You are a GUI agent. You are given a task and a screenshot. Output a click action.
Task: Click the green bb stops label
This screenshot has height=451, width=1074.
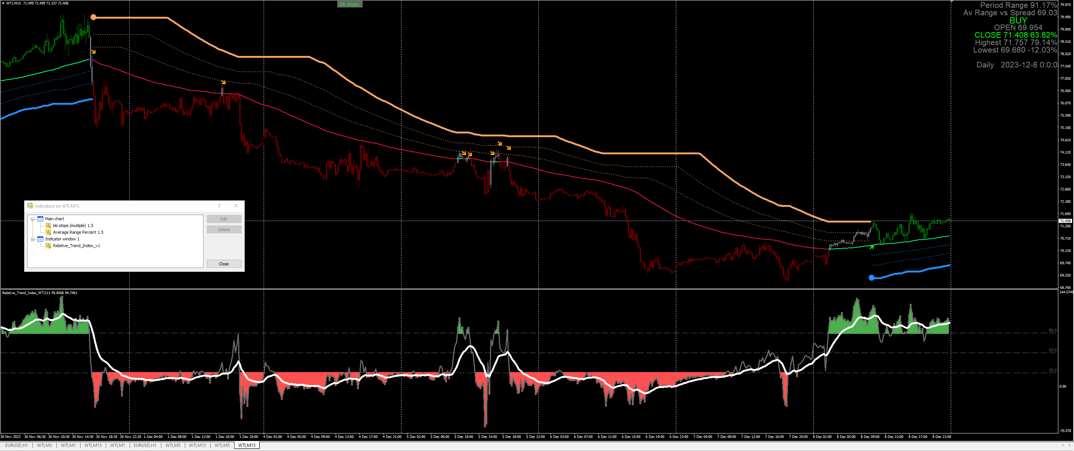pyautogui.click(x=350, y=4)
